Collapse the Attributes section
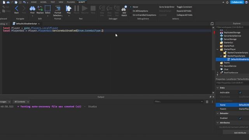Viewport: 249px width, 140px height. (218, 123)
